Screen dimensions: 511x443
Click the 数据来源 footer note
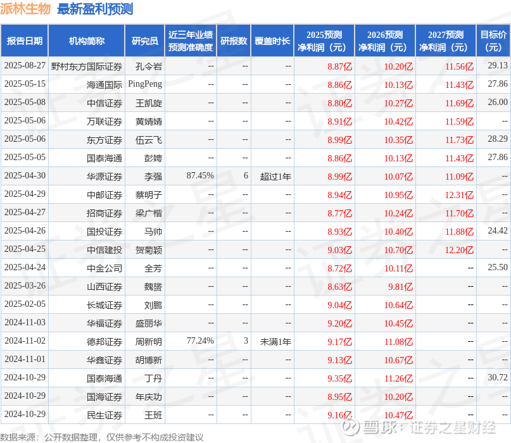tap(102, 437)
